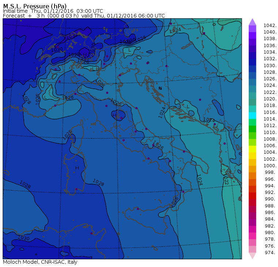Viewport: 278px width, 267px height.
Task: Click the H marker over Sardinia
Action: (77, 168)
